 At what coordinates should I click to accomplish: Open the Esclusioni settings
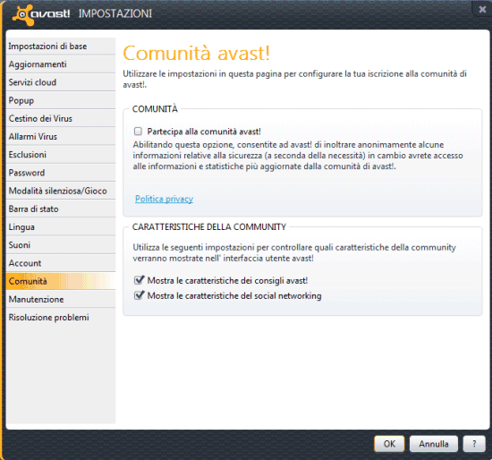coord(61,155)
